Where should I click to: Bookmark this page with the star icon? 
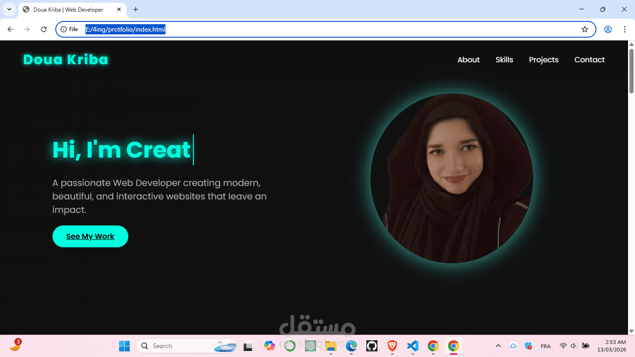[x=585, y=29]
